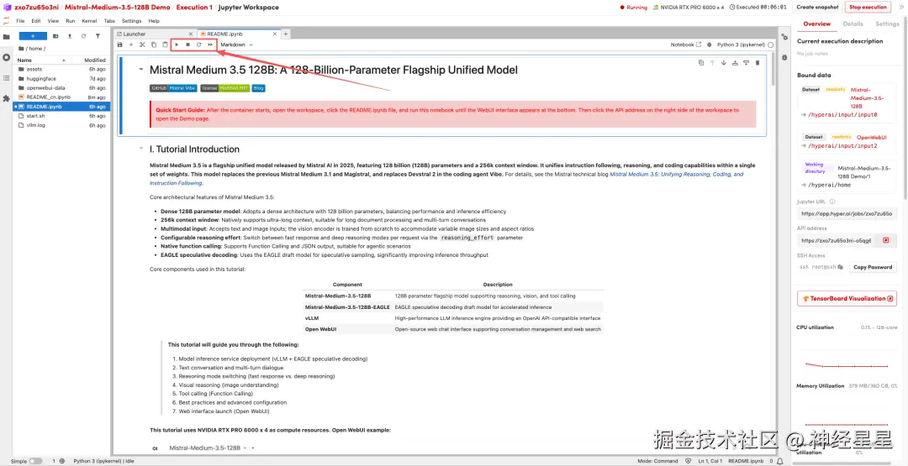Collapse the Mistral Medium title heading cell
The height and width of the screenshot is (466, 908).
click(x=140, y=70)
